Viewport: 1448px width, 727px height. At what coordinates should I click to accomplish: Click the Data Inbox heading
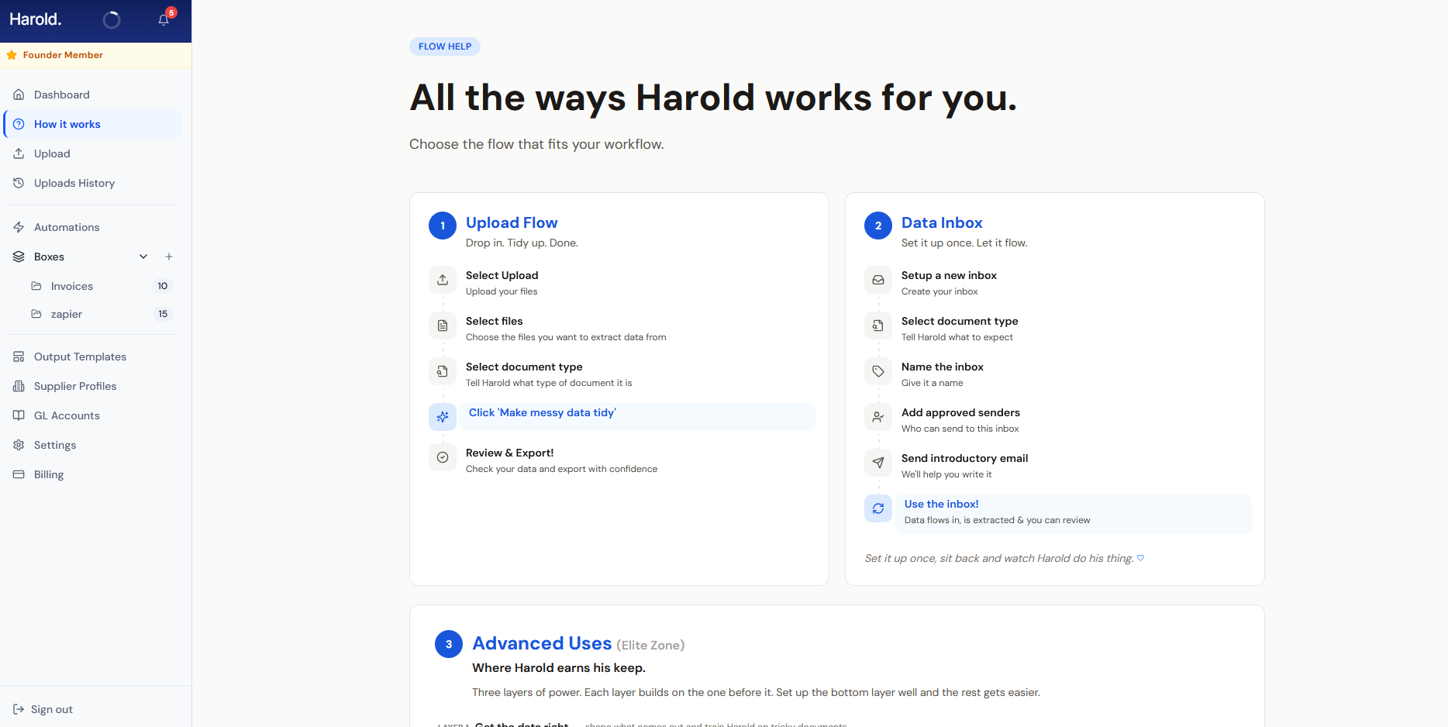[x=942, y=223]
